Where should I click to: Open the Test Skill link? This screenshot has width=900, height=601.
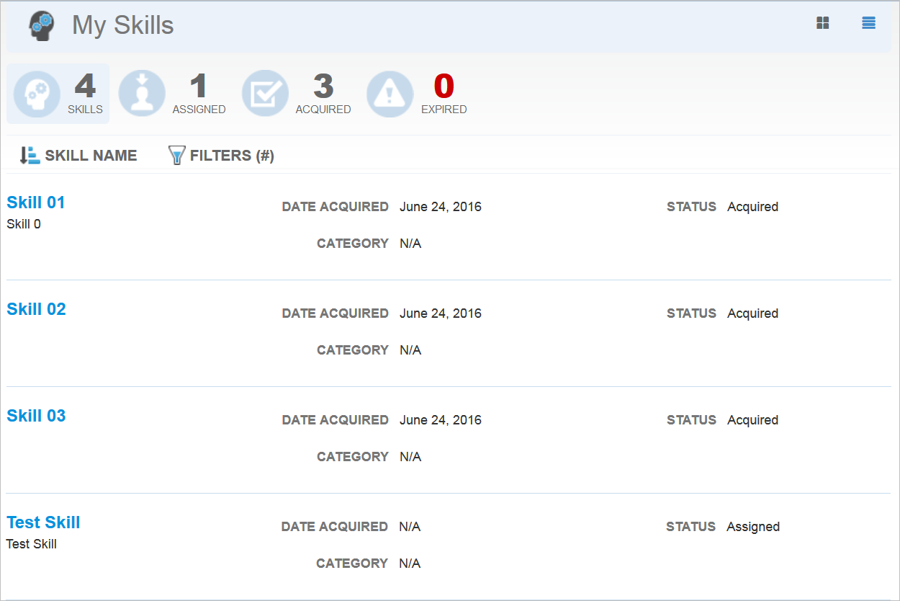43,522
